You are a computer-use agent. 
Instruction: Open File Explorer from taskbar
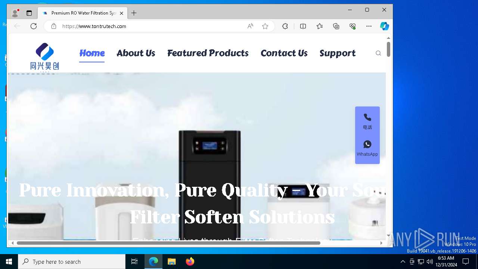[171, 262]
